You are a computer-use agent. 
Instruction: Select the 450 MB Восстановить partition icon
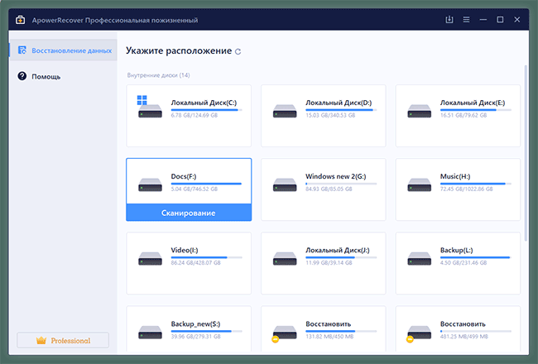pos(284,333)
